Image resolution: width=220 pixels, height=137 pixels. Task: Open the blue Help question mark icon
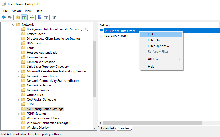(40, 17)
